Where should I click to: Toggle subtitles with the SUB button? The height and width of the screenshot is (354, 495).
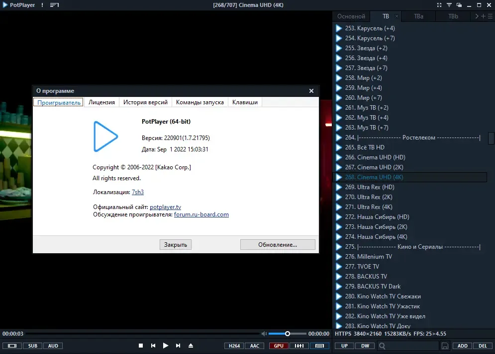click(32, 346)
